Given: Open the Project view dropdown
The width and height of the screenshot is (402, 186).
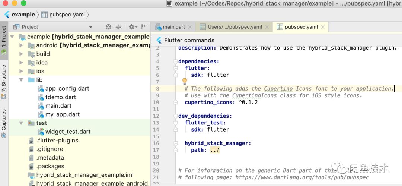Looking at the screenshot, I should coord(90,27).
